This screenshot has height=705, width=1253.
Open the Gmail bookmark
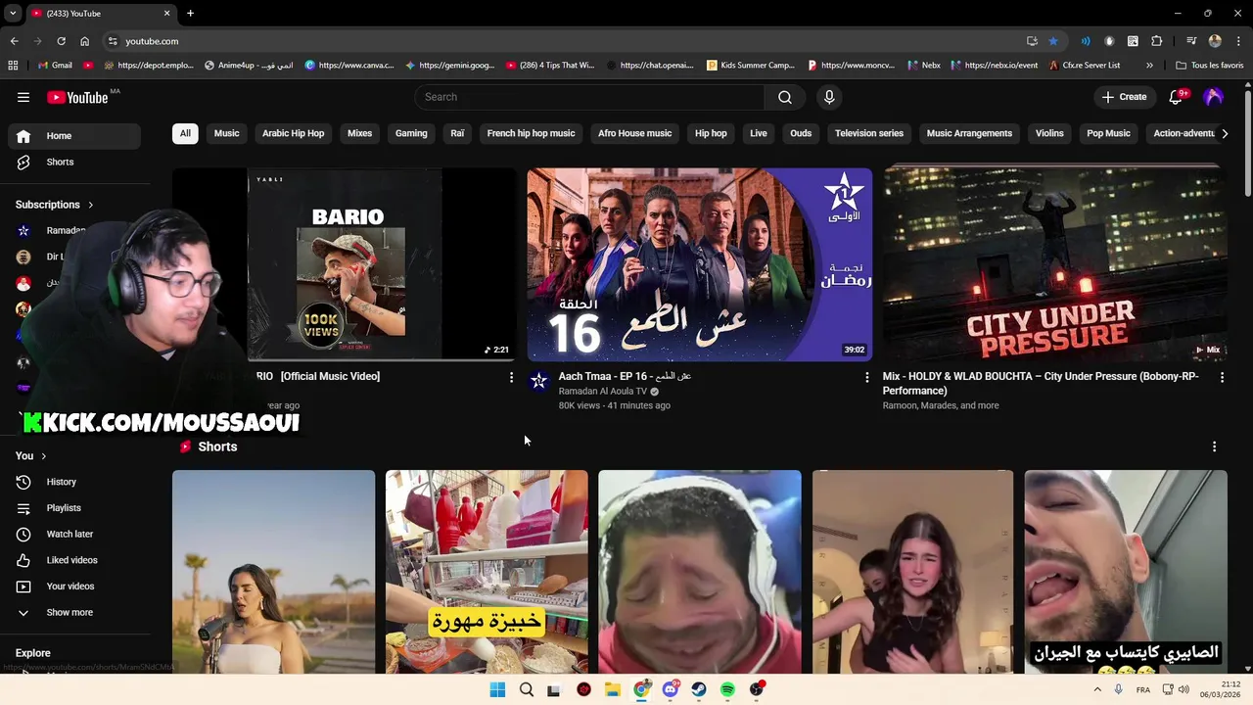click(x=55, y=66)
